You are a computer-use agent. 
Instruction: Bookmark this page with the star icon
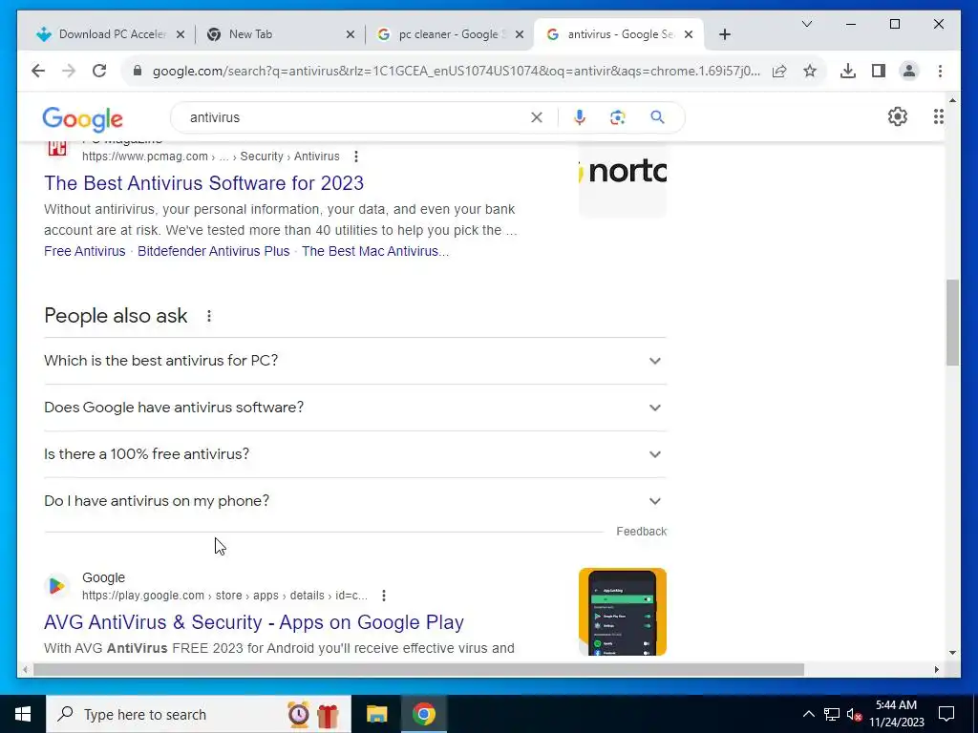click(810, 71)
